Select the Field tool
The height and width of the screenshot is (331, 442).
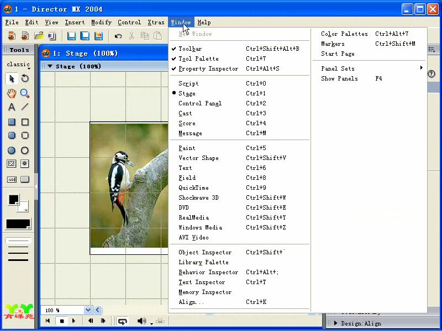12,179
